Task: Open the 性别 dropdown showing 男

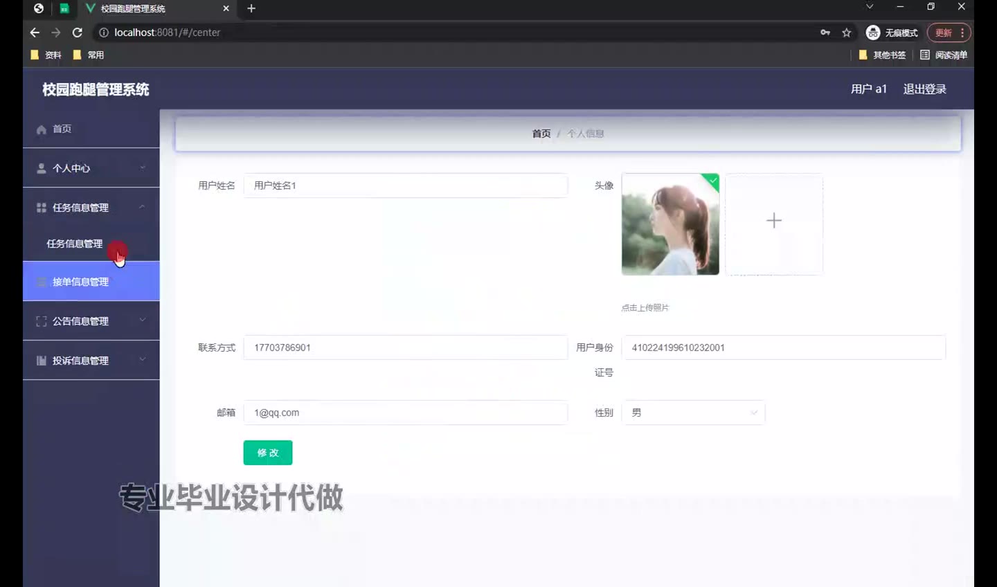Action: (693, 413)
